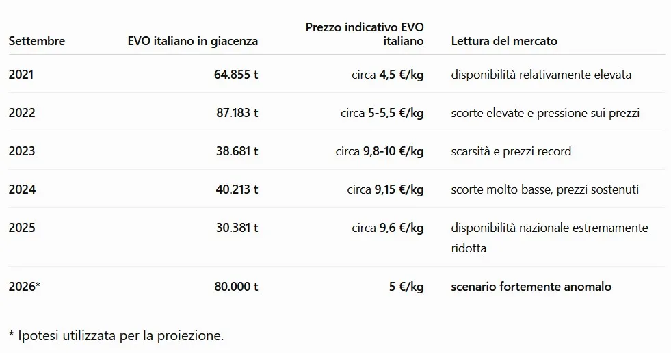This screenshot has width=671, height=353.
Task: Click the 64.855 t stock value
Action: point(236,75)
